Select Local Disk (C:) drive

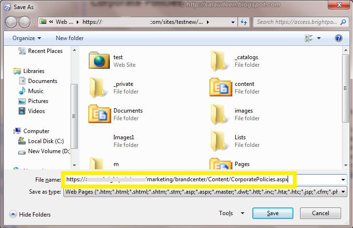point(41,141)
